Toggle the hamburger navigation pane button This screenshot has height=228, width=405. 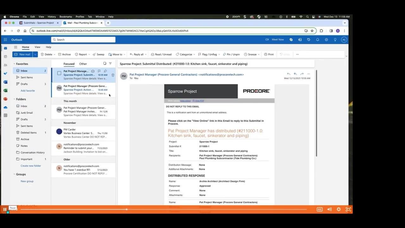16,47
